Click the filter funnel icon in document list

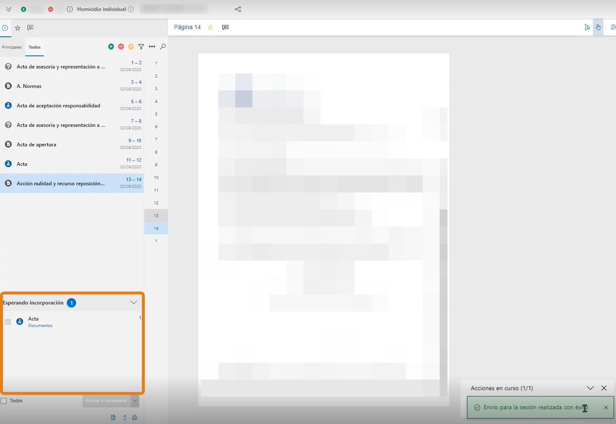point(141,47)
